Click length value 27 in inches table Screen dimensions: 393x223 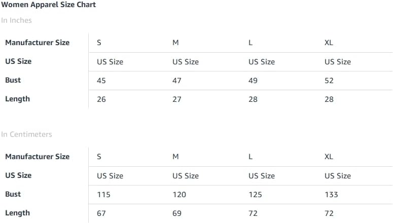pos(177,99)
